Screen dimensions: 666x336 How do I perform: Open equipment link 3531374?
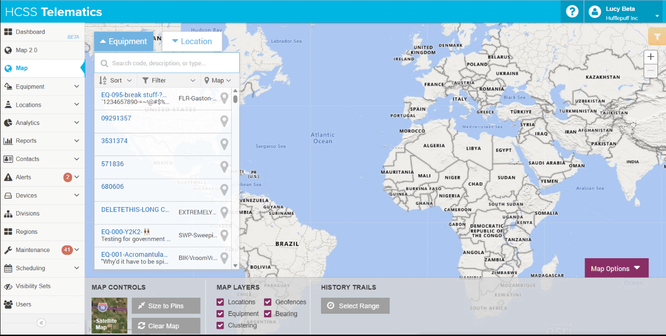pos(114,141)
